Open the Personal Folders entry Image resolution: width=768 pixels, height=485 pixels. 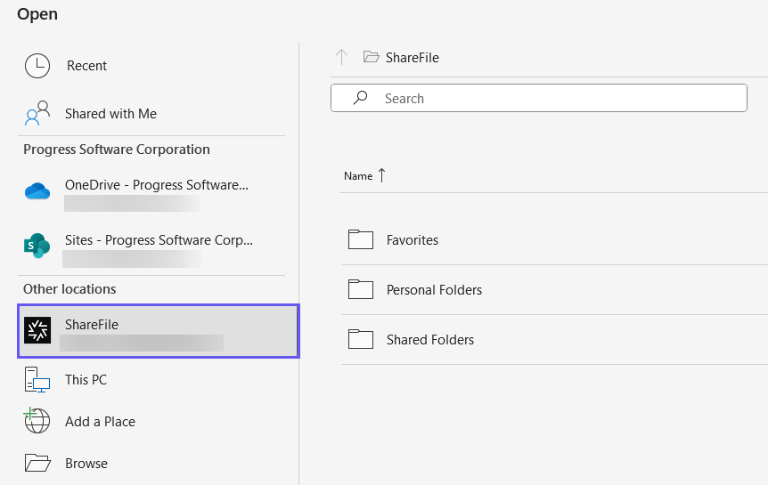click(434, 290)
